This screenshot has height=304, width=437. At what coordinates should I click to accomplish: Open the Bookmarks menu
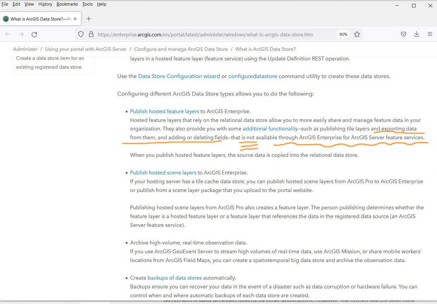67,4
